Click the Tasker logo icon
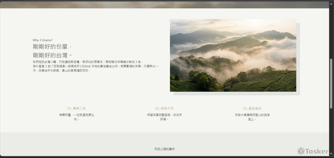Image resolution: width=334 pixels, height=158 pixels. point(301,151)
